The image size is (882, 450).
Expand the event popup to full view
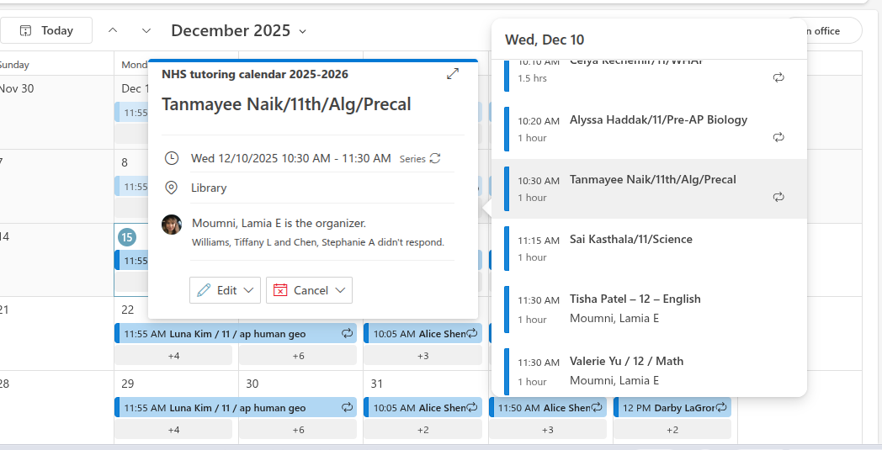[453, 74]
